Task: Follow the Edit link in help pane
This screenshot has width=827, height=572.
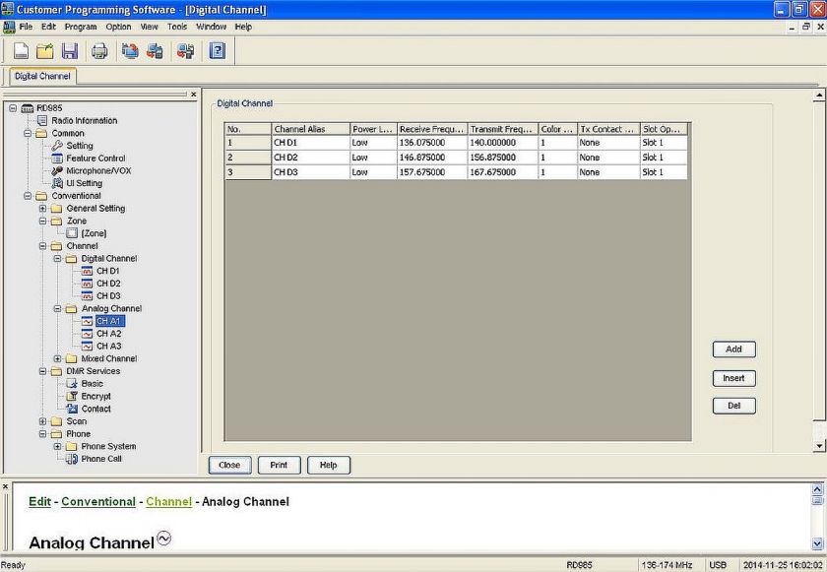Action: coord(40,501)
